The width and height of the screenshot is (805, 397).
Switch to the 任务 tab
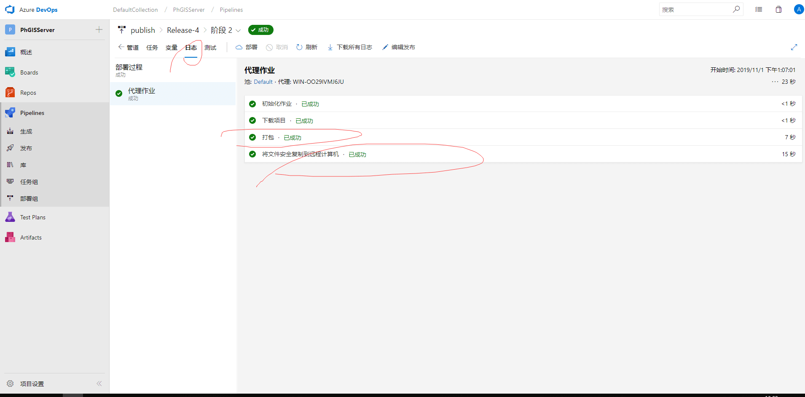tap(152, 48)
